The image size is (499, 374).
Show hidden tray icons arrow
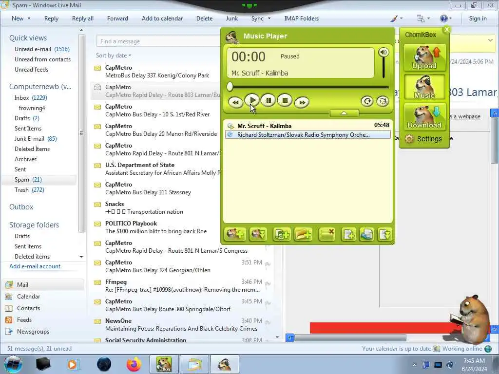pos(414,365)
